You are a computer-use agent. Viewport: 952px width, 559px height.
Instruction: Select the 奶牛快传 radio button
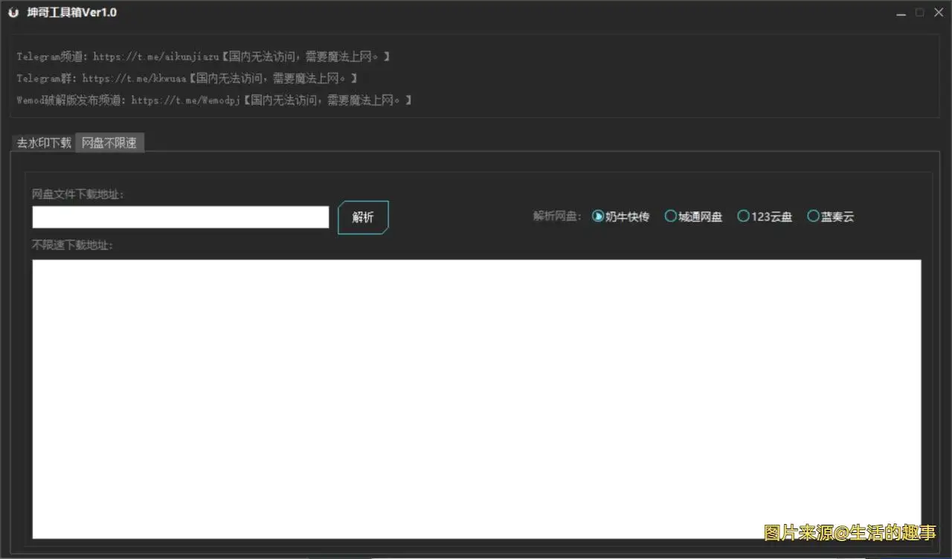(598, 216)
